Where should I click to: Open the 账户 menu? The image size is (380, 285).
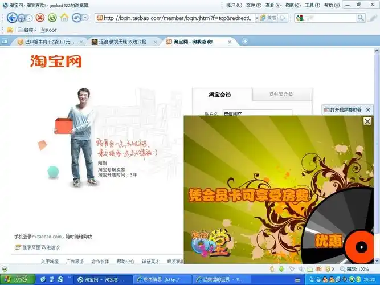click(x=234, y=5)
